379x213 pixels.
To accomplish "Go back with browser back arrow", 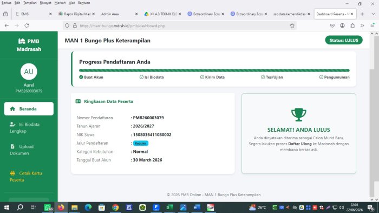I will pos(6,25).
